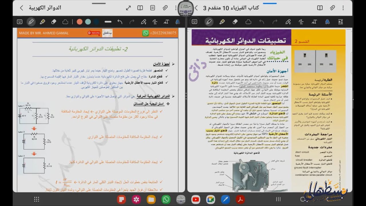Open Google Meet from taskbar
Image resolution: width=366 pixels, height=206 pixels.
pos(210,199)
